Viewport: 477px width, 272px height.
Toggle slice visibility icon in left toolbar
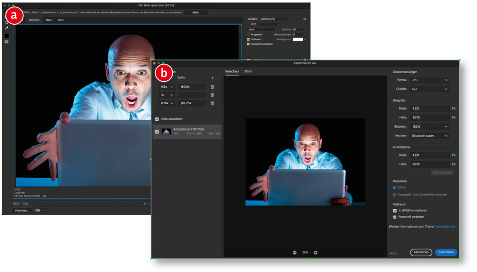click(x=7, y=42)
